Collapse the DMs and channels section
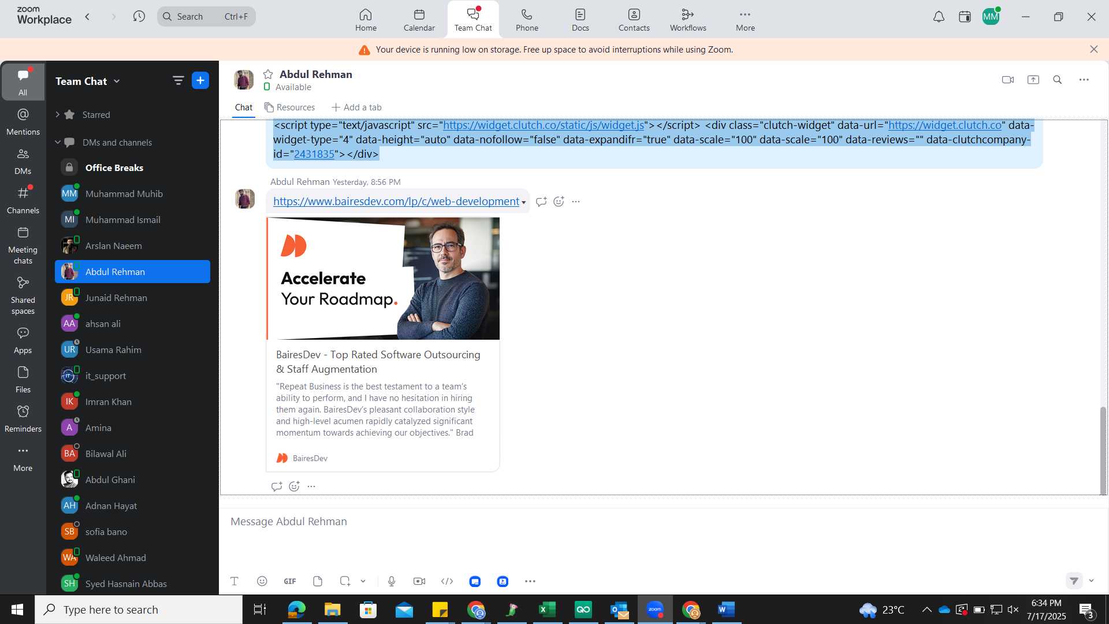 (58, 142)
